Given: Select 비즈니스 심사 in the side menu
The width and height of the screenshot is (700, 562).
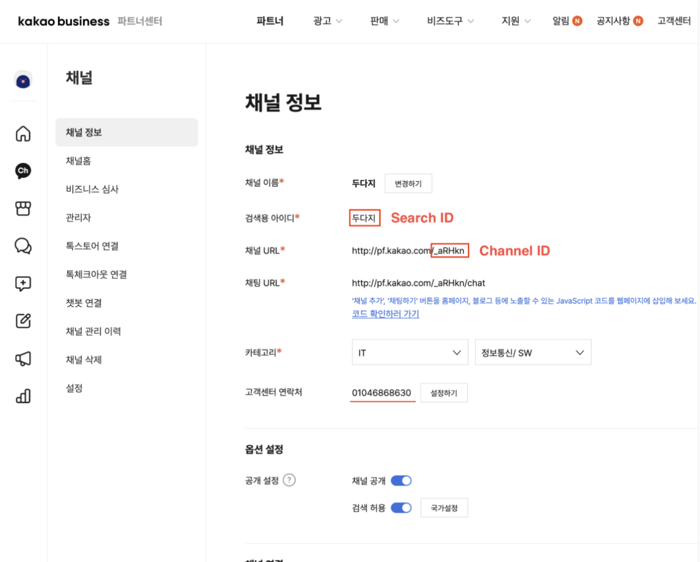Looking at the screenshot, I should coord(92,189).
